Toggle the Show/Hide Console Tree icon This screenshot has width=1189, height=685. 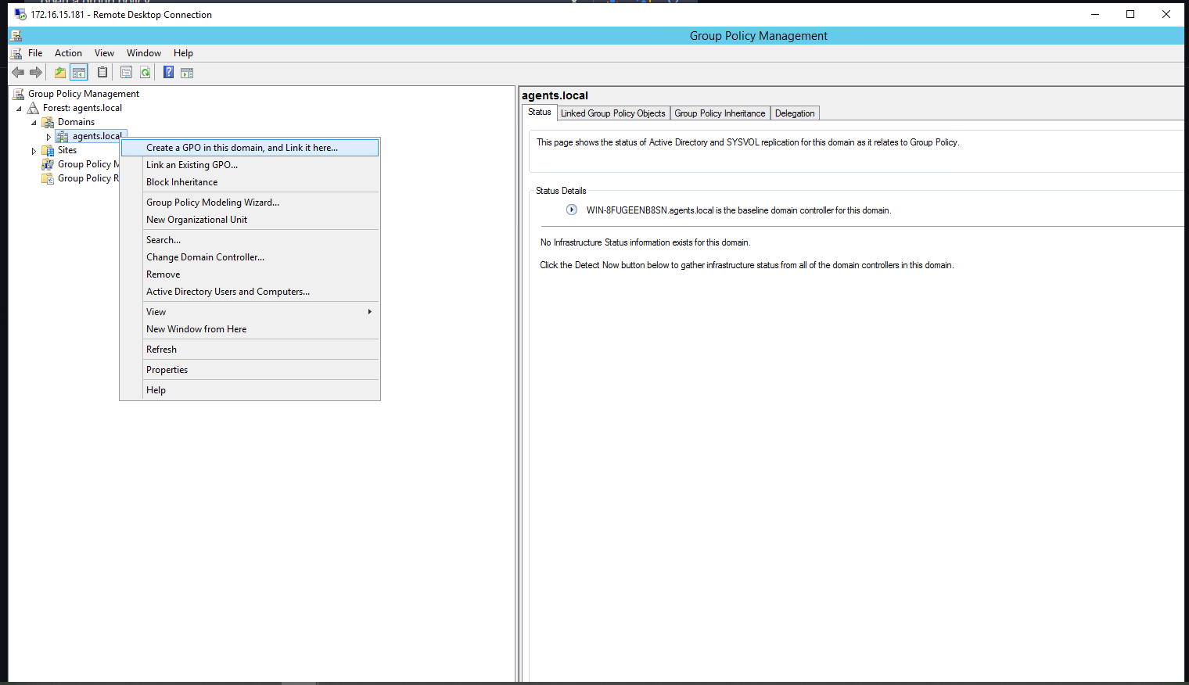tap(79, 73)
